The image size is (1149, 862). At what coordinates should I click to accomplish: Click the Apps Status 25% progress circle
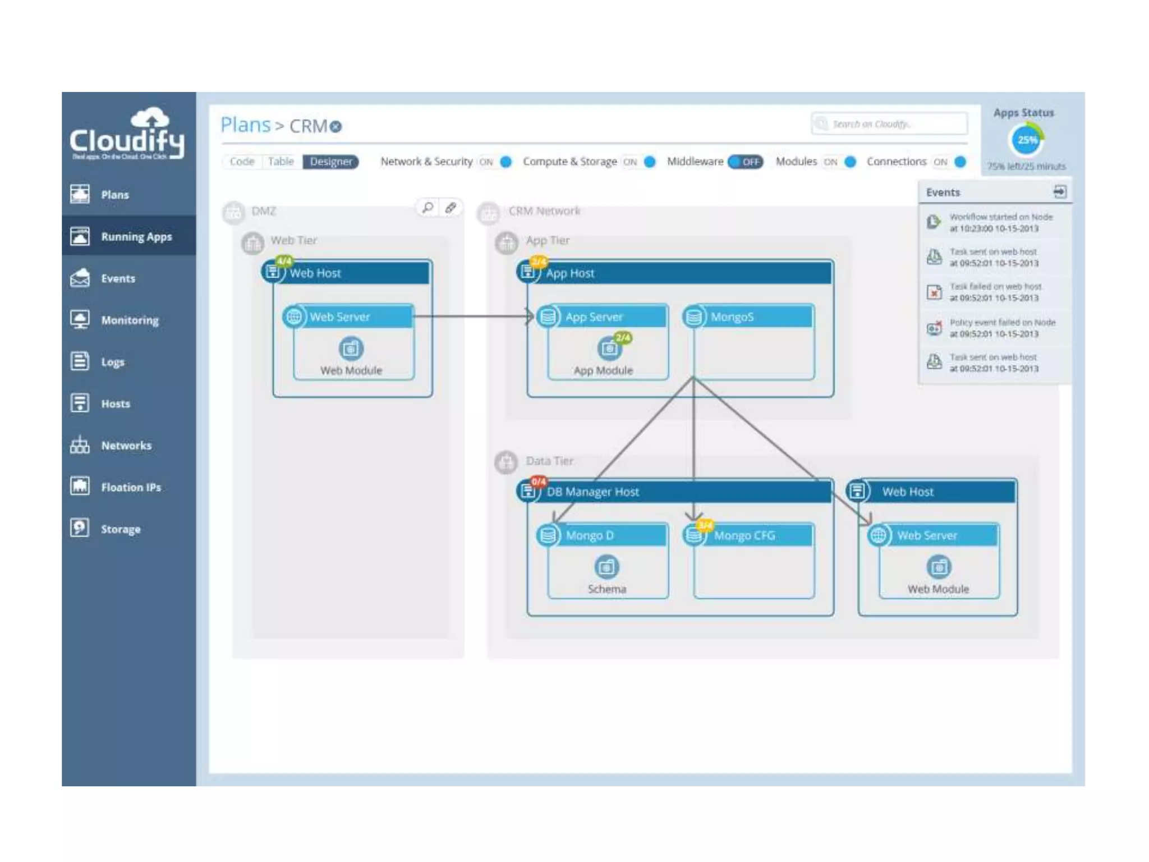(x=1027, y=140)
